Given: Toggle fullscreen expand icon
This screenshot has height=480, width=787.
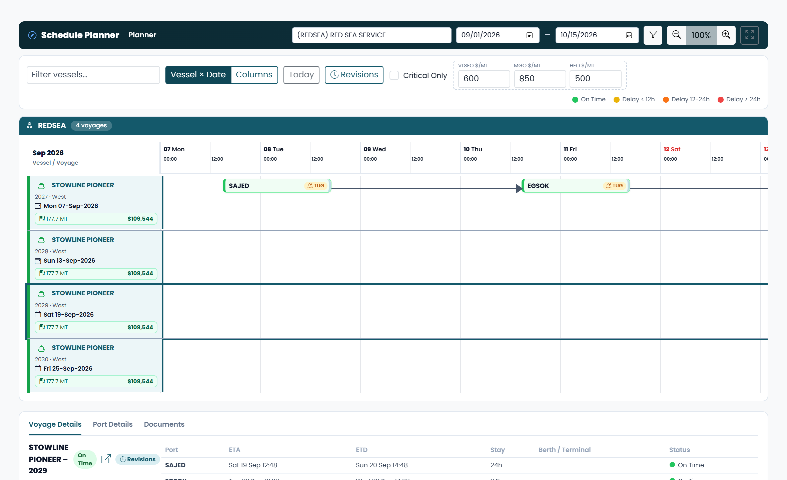Looking at the screenshot, I should 749,35.
